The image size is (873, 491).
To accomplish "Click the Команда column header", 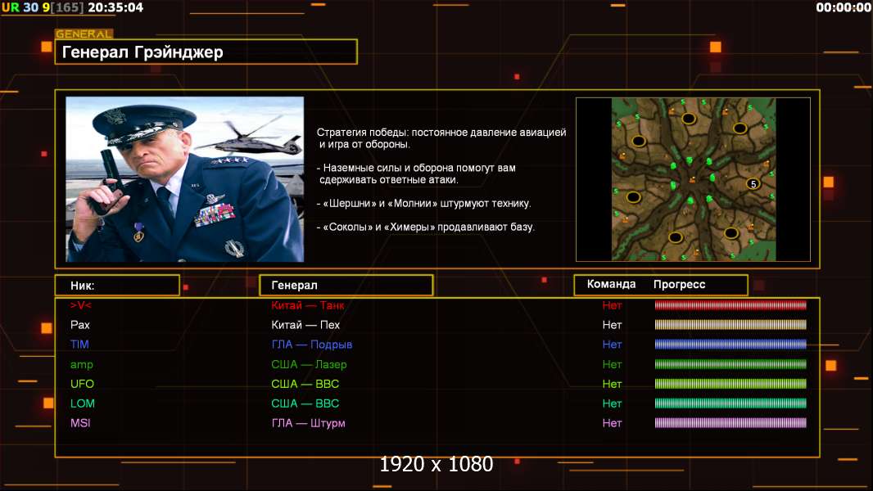I will (611, 284).
